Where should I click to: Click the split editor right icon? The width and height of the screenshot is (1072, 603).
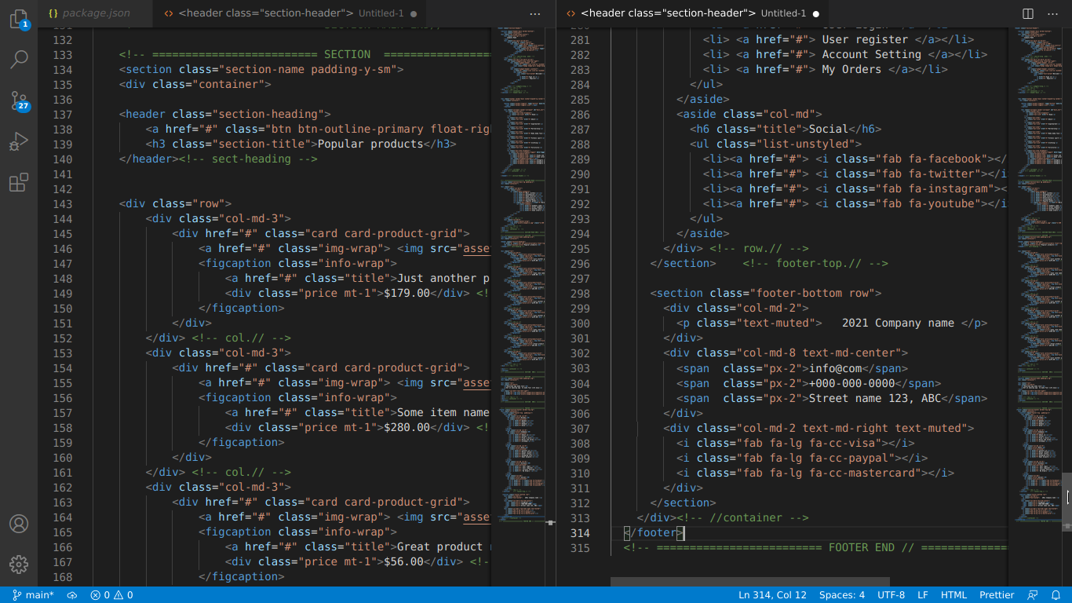point(1028,13)
